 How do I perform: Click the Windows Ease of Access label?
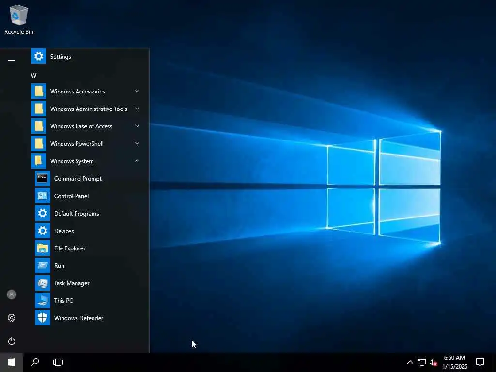[x=81, y=126]
